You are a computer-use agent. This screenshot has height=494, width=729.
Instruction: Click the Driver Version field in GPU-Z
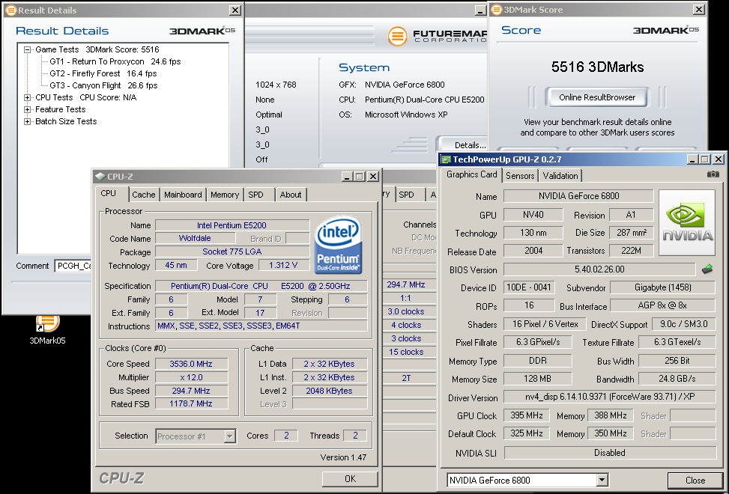(609, 397)
